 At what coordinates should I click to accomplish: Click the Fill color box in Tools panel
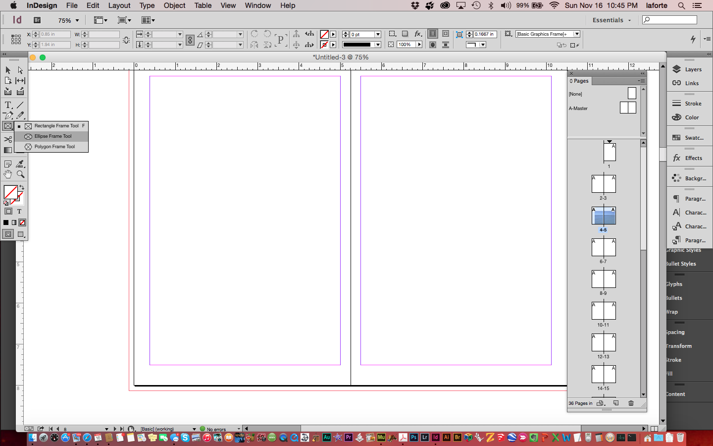pos(10,192)
